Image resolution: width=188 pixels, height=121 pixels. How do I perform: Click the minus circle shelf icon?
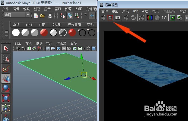pyautogui.click(x=91, y=33)
